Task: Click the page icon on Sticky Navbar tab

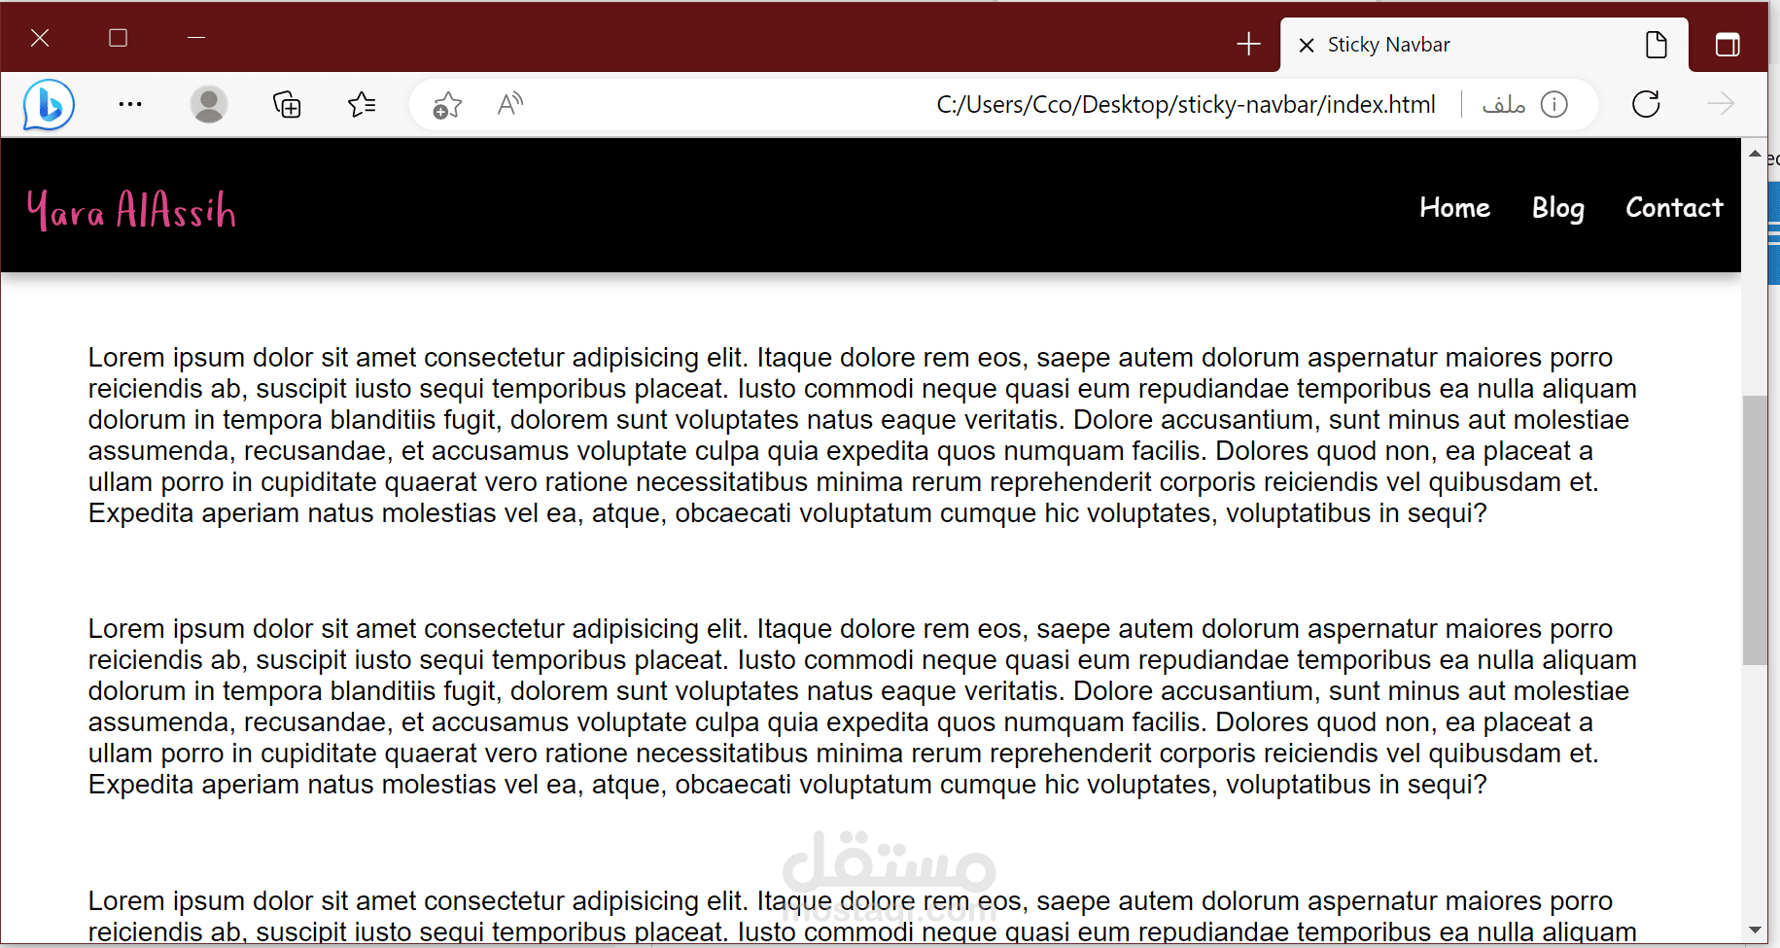Action: [x=1656, y=45]
